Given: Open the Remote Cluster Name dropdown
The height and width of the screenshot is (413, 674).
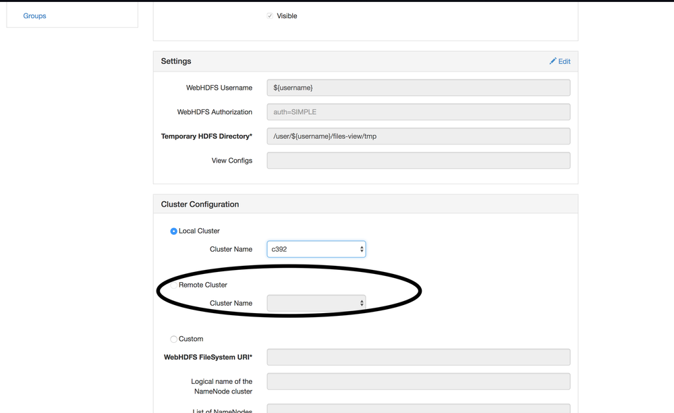Looking at the screenshot, I should pyautogui.click(x=316, y=304).
